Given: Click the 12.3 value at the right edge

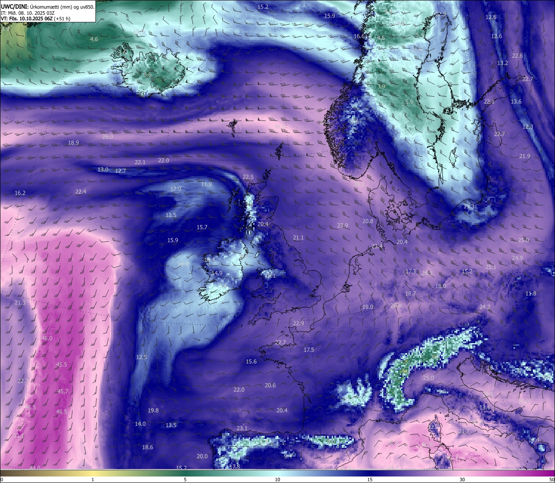Looking at the screenshot, I should click(x=528, y=126).
